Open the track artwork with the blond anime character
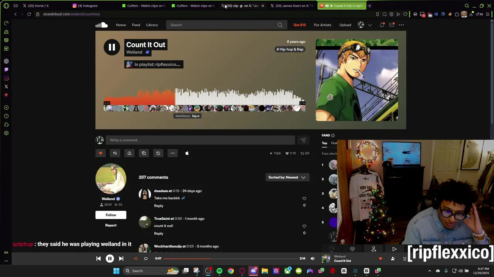 pyautogui.click(x=357, y=80)
